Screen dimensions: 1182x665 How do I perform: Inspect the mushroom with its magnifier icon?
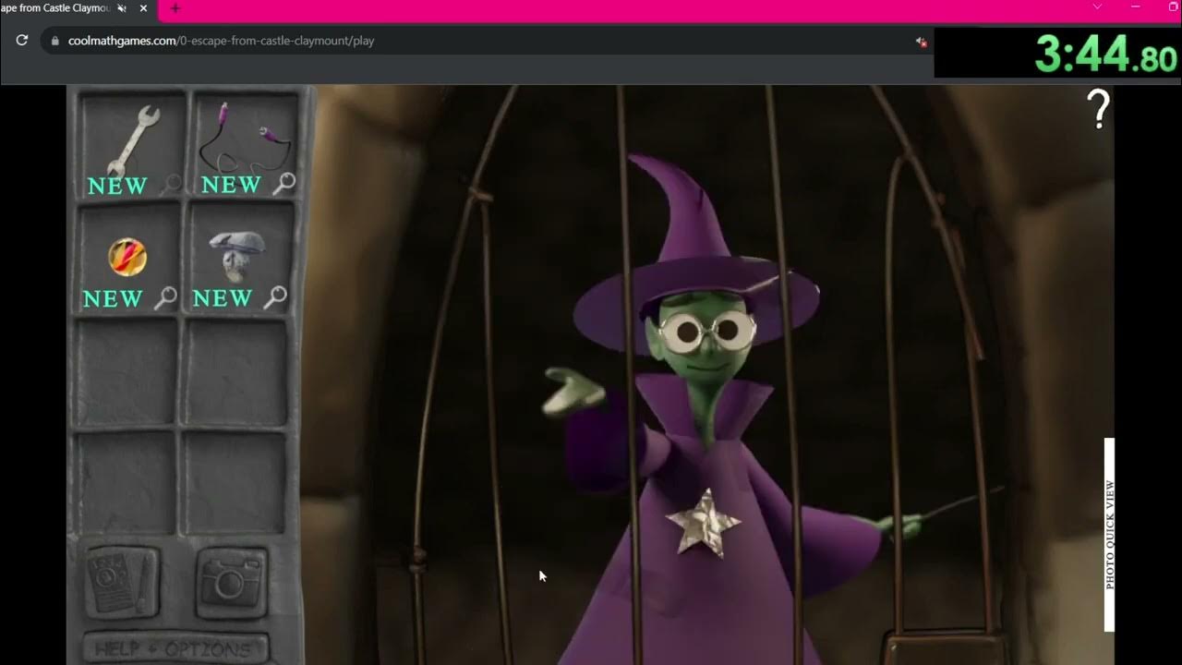coord(275,296)
